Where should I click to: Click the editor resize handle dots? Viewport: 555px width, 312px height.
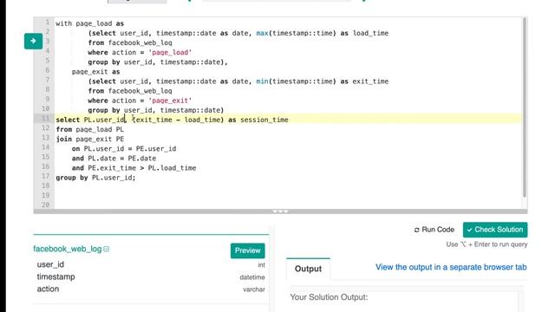[280, 211]
